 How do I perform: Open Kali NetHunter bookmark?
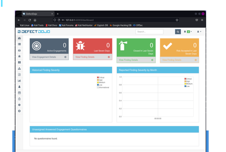84,25
